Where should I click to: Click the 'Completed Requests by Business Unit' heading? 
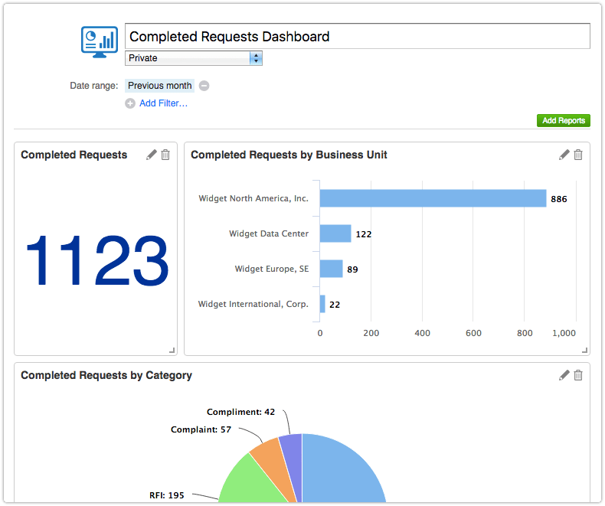[289, 155]
